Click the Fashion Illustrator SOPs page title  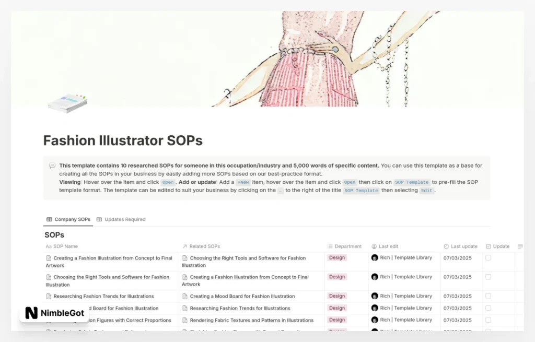(x=123, y=140)
